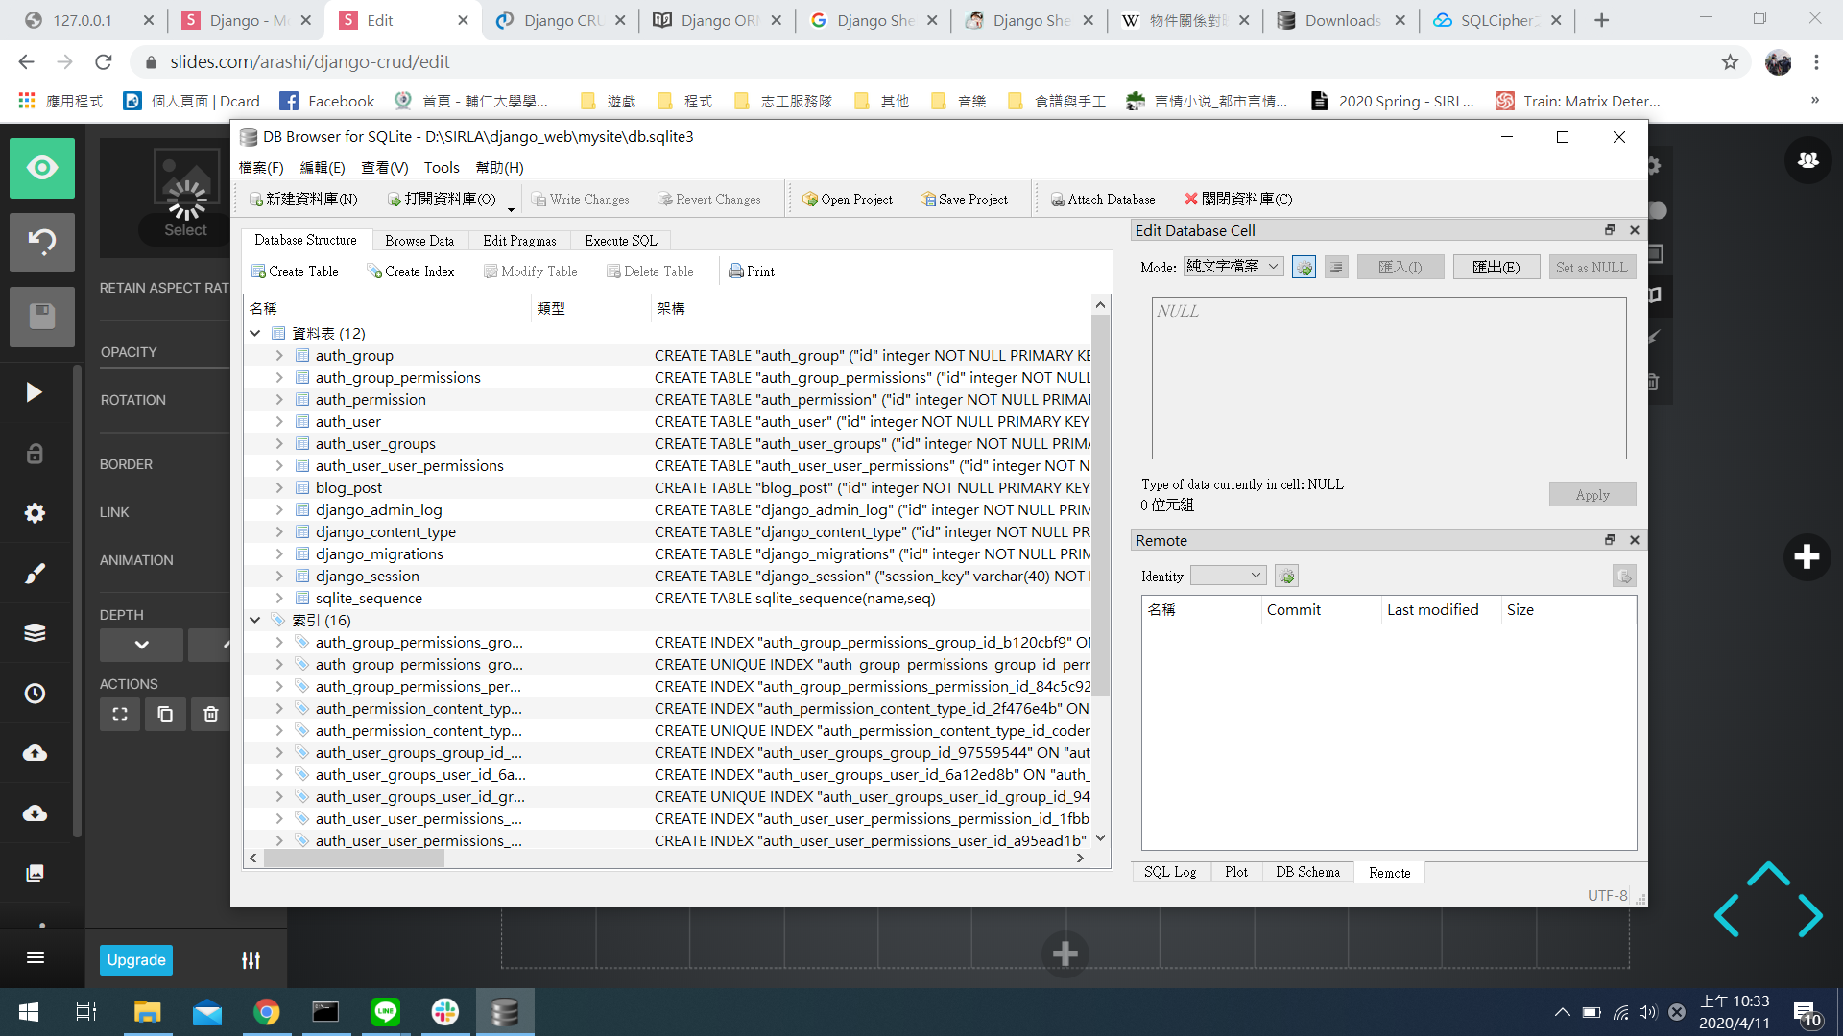Click the Attach Database icon
Screen dimensions: 1843x1036
click(x=1057, y=200)
